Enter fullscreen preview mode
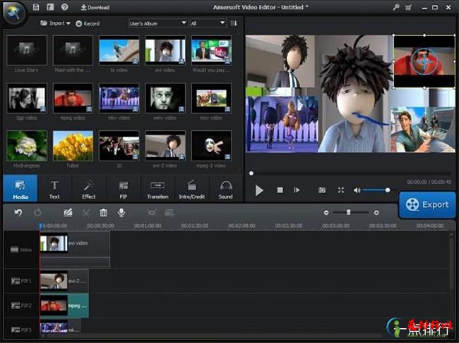The width and height of the screenshot is (459, 343). [x=340, y=190]
